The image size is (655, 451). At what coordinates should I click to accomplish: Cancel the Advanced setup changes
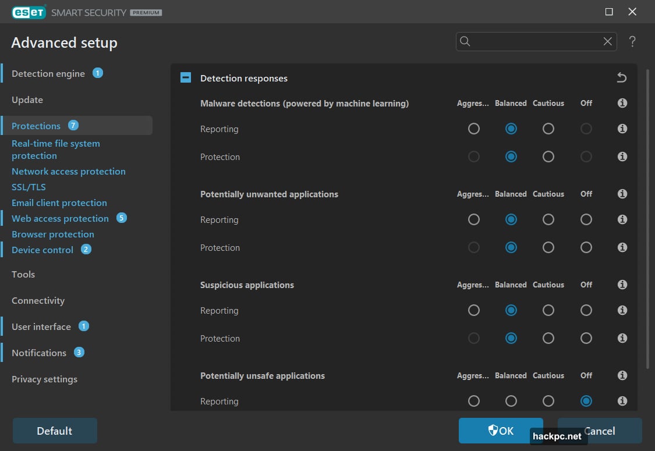[599, 431]
